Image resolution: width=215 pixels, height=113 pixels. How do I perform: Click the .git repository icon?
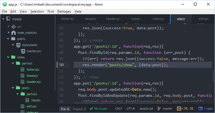tap(13, 27)
